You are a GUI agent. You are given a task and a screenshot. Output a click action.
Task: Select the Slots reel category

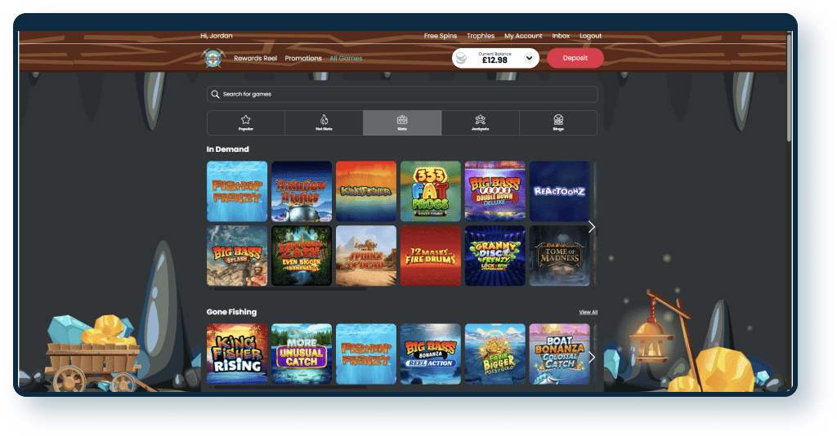[402, 122]
